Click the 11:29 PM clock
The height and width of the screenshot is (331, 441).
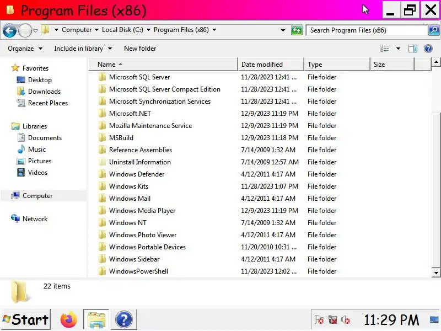391,320
